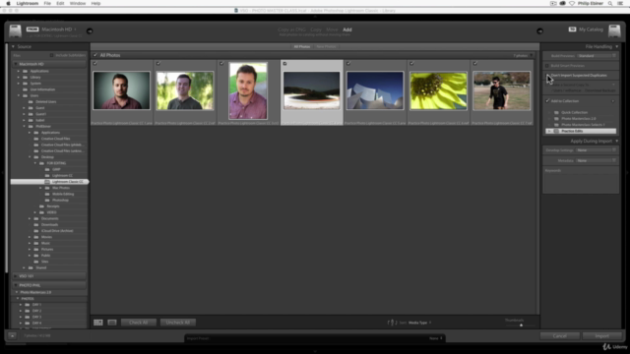This screenshot has height=354, width=630.
Task: Click the Check All button
Action: coord(139,323)
